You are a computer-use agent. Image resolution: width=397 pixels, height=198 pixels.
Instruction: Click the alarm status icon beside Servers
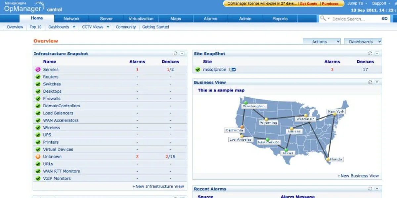pos(38,69)
